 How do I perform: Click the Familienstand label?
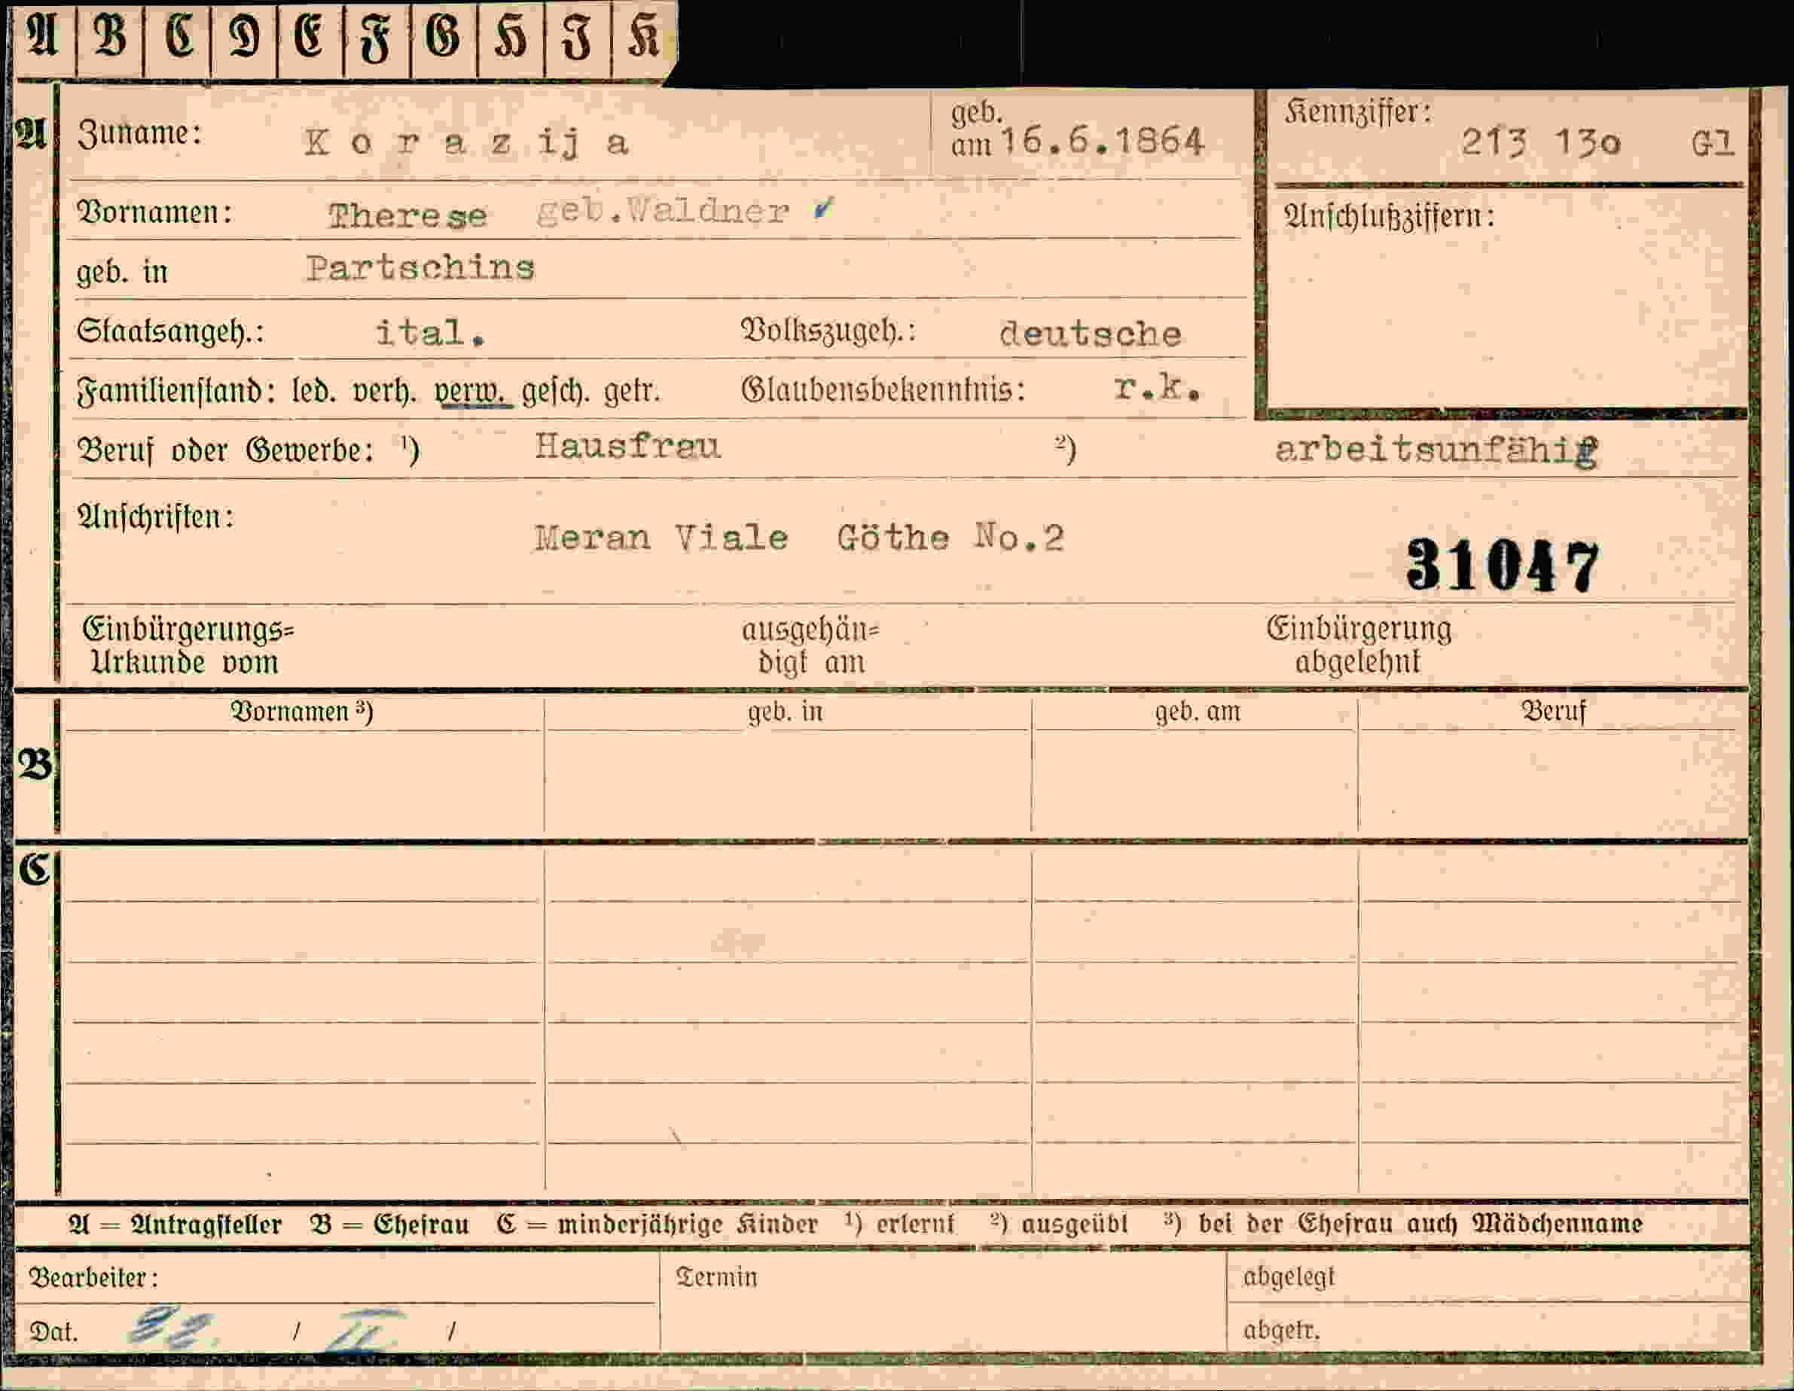(x=175, y=391)
